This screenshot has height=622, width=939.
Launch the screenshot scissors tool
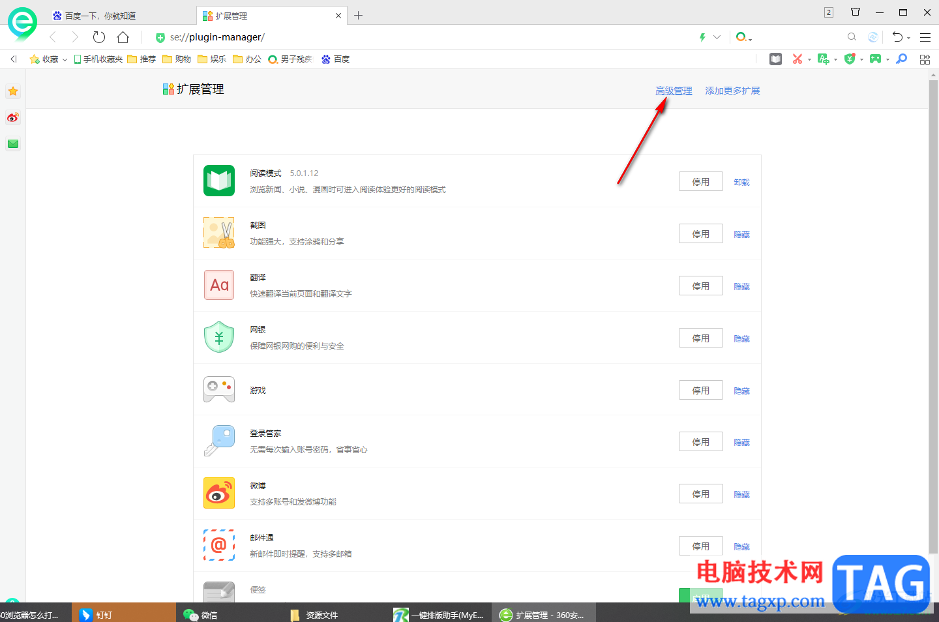[797, 59]
